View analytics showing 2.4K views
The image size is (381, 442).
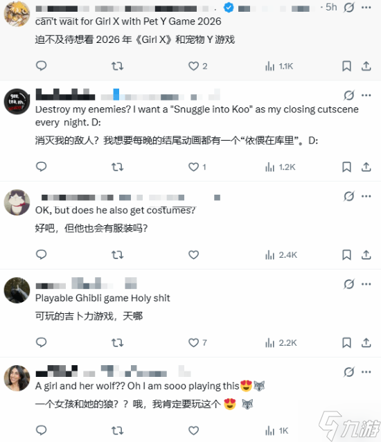pyautogui.click(x=281, y=255)
